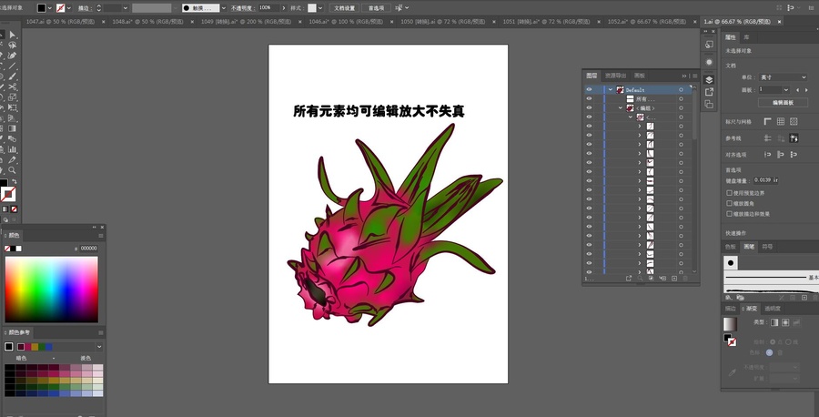This screenshot has width=819, height=417.
Task: Go to next artboard arrow
Action: 806,90
